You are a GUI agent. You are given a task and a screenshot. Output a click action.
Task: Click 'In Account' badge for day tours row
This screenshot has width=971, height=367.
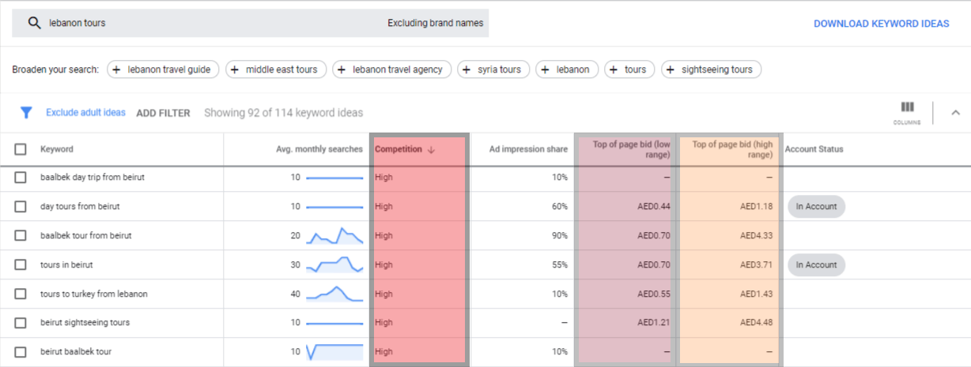pos(816,207)
